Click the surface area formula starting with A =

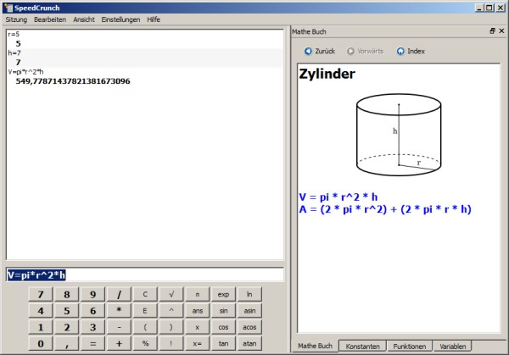click(385, 209)
